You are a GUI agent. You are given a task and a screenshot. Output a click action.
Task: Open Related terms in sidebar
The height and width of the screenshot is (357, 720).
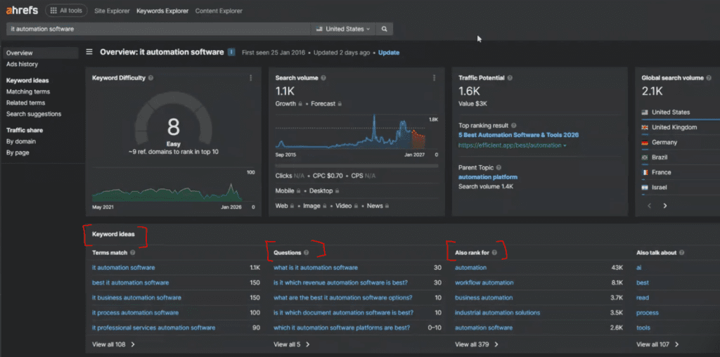tap(26, 103)
